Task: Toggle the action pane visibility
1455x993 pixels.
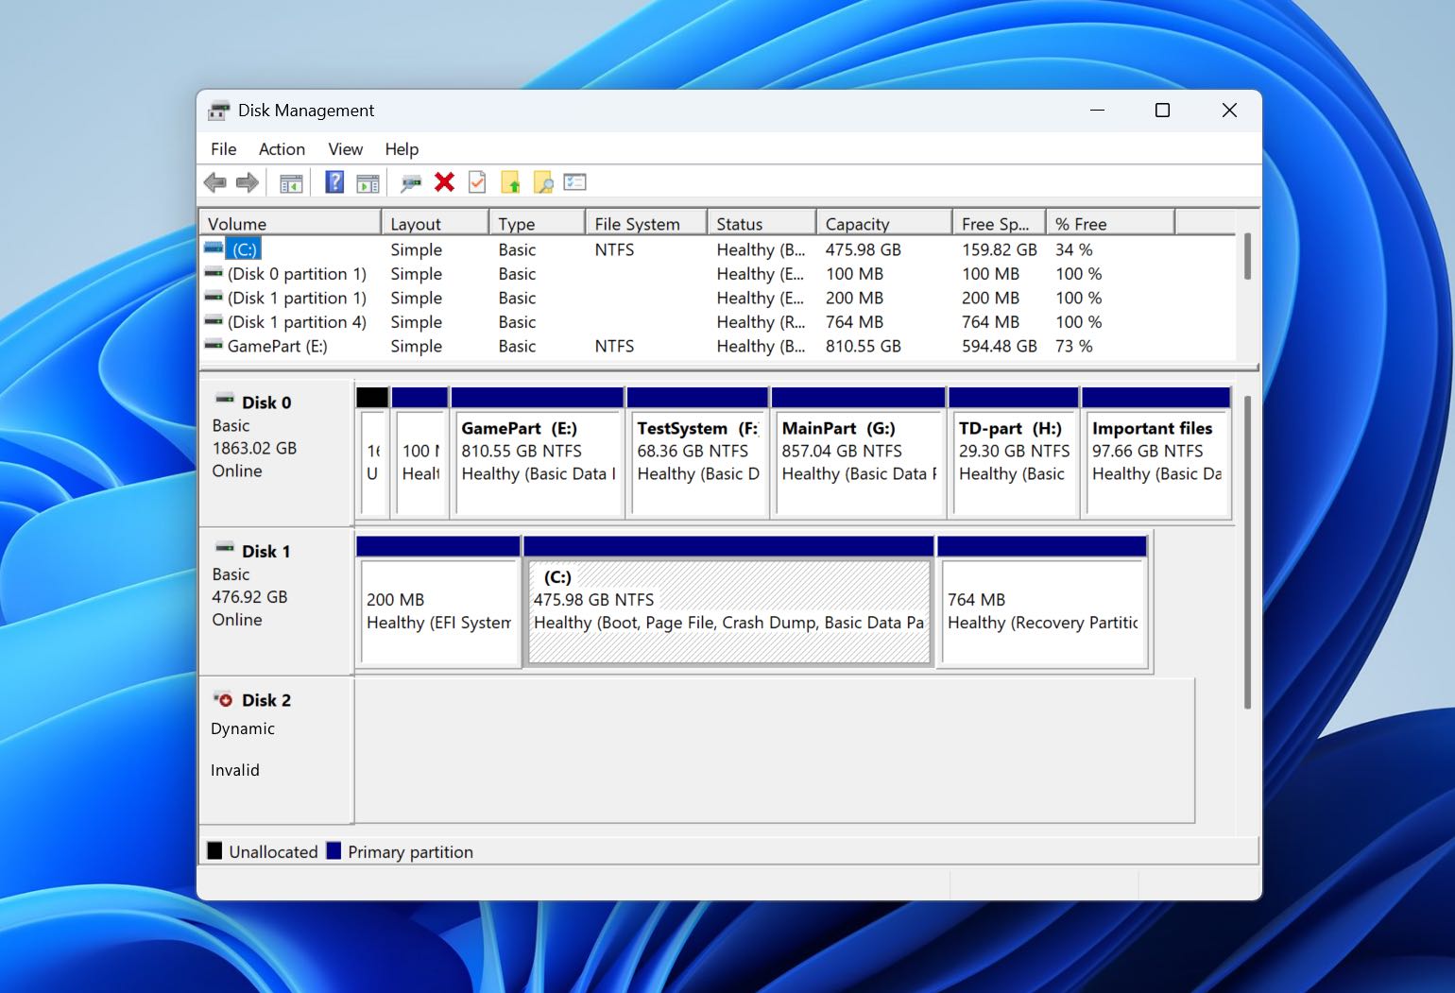Action: [368, 181]
